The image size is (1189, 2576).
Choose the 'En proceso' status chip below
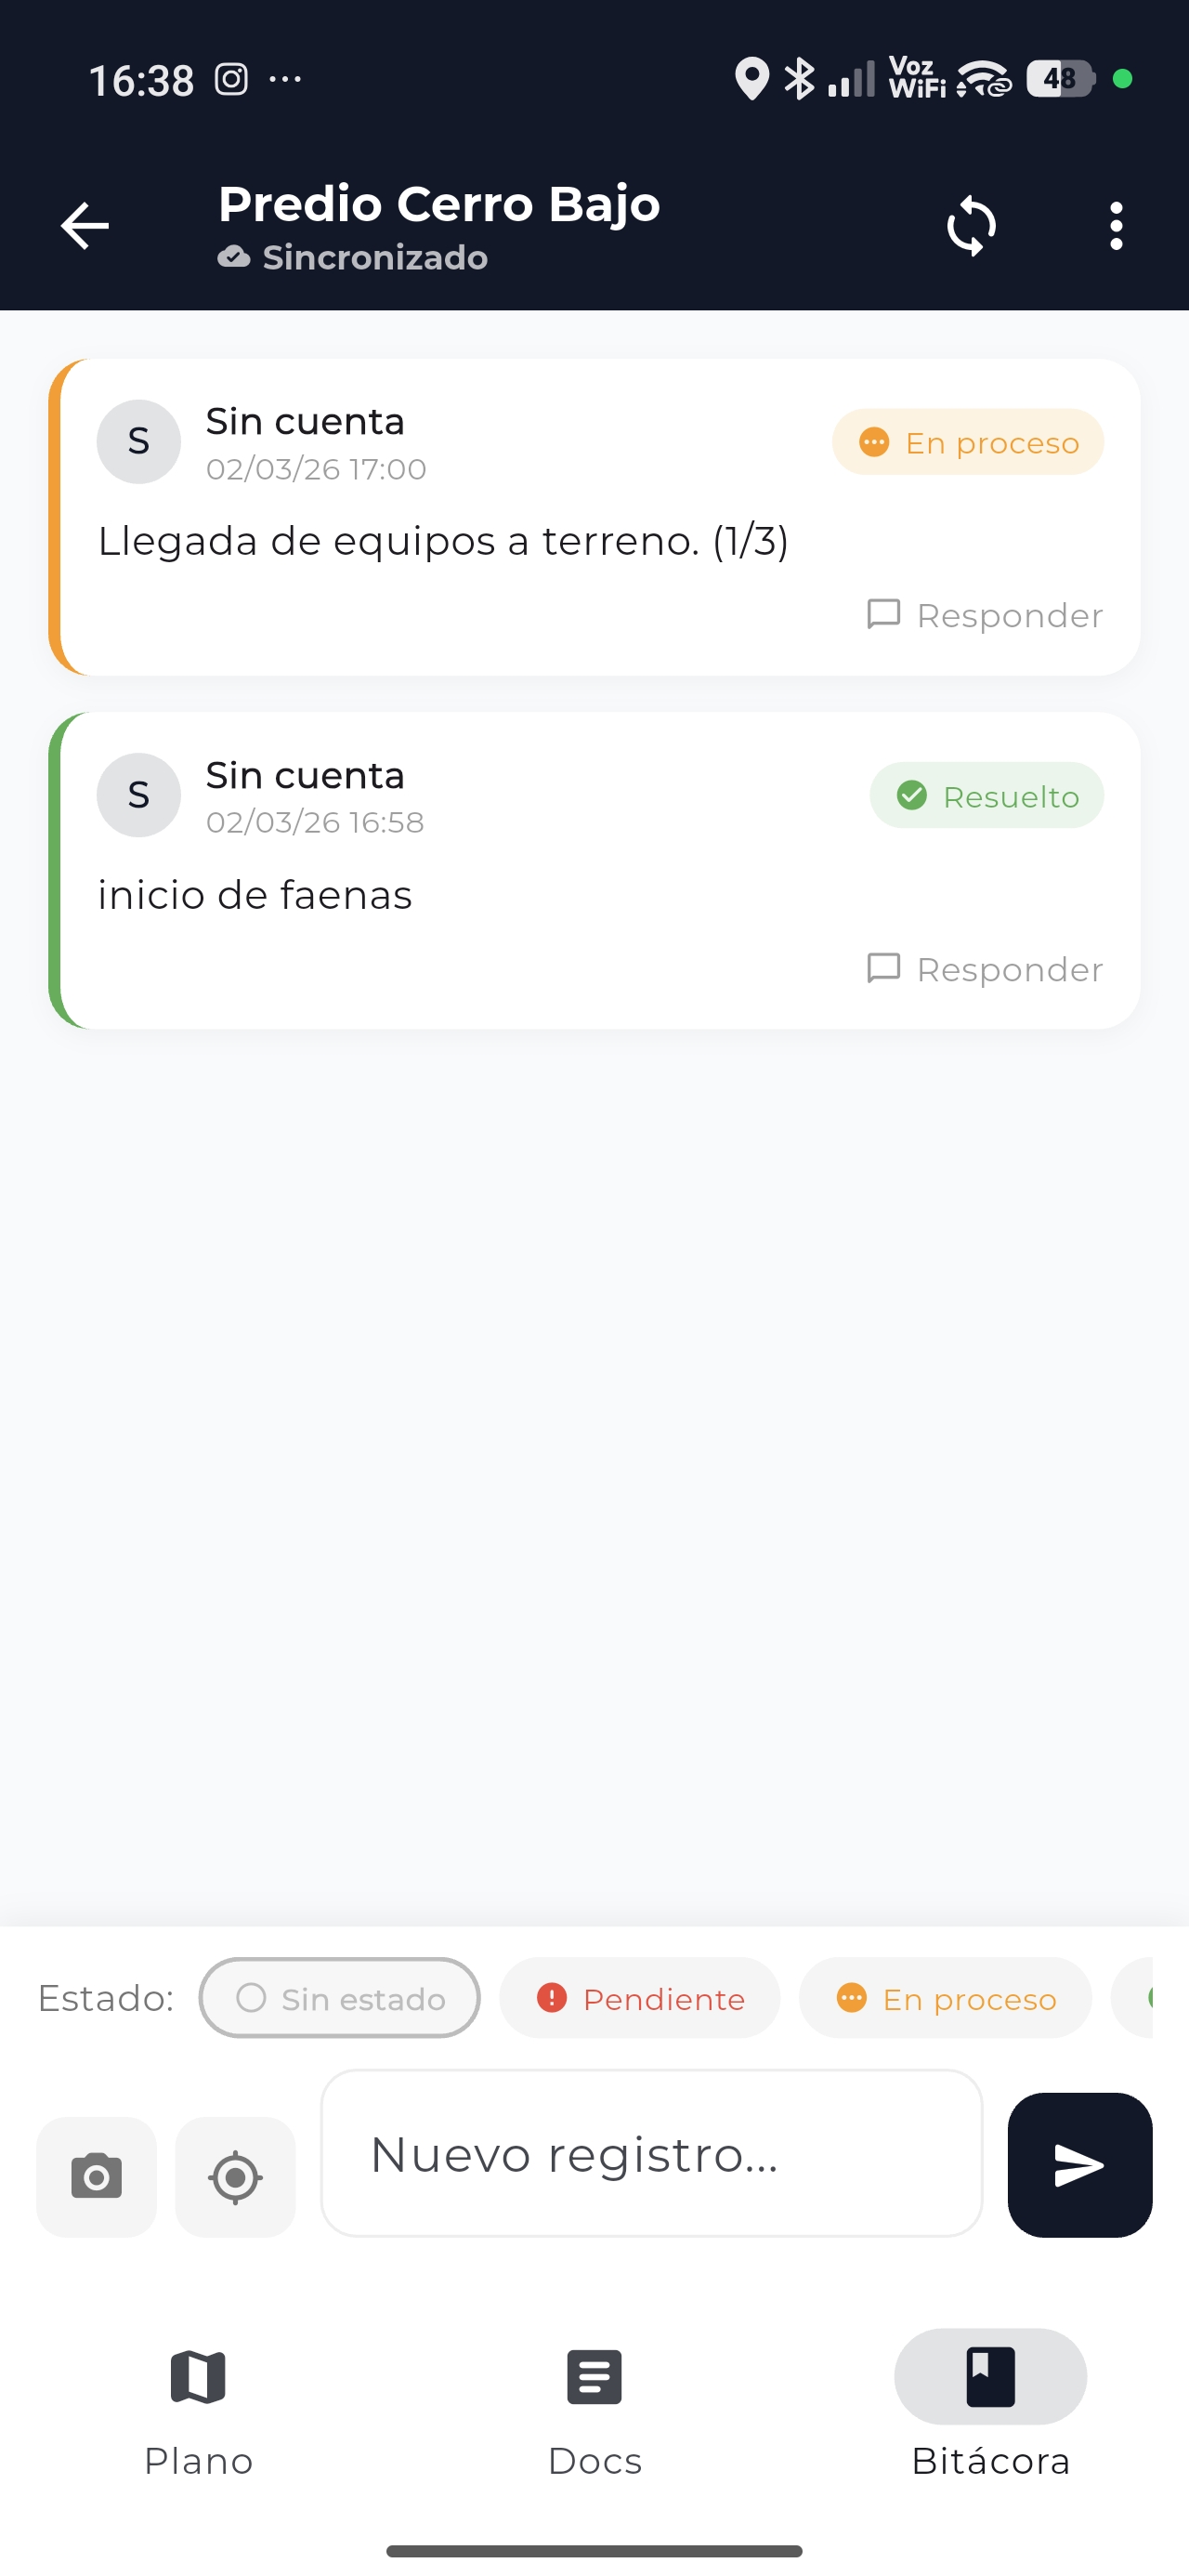(945, 1998)
